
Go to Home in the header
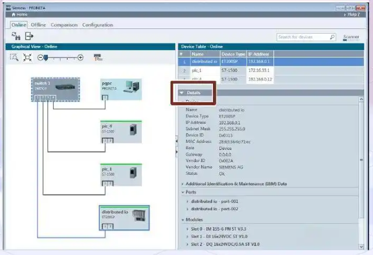pos(19,14)
